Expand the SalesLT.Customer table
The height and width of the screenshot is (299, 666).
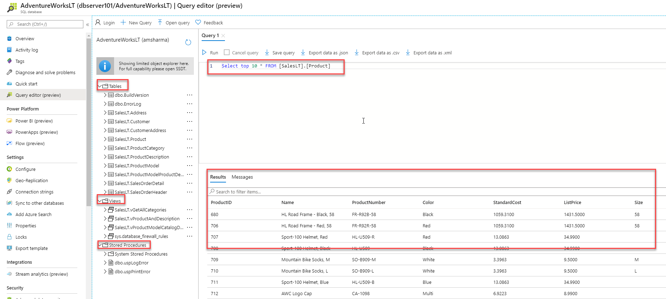(x=105, y=121)
